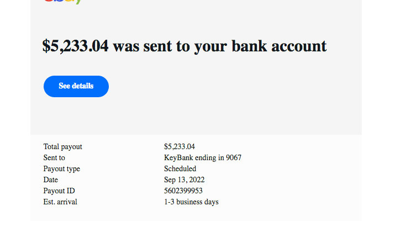Select the Est. arrival label
Image resolution: width=406 pixels, height=227 pixels.
coord(60,202)
